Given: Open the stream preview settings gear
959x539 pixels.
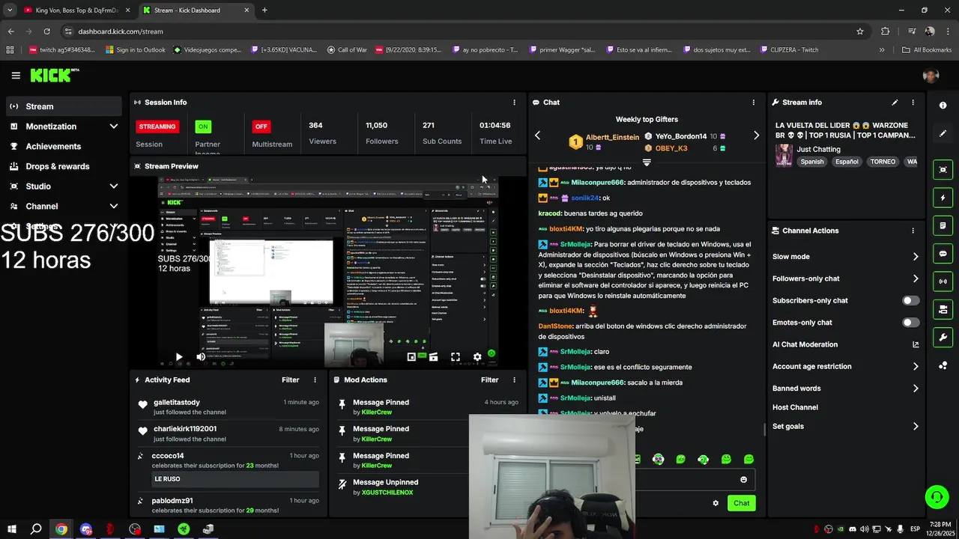Looking at the screenshot, I should coord(477,357).
